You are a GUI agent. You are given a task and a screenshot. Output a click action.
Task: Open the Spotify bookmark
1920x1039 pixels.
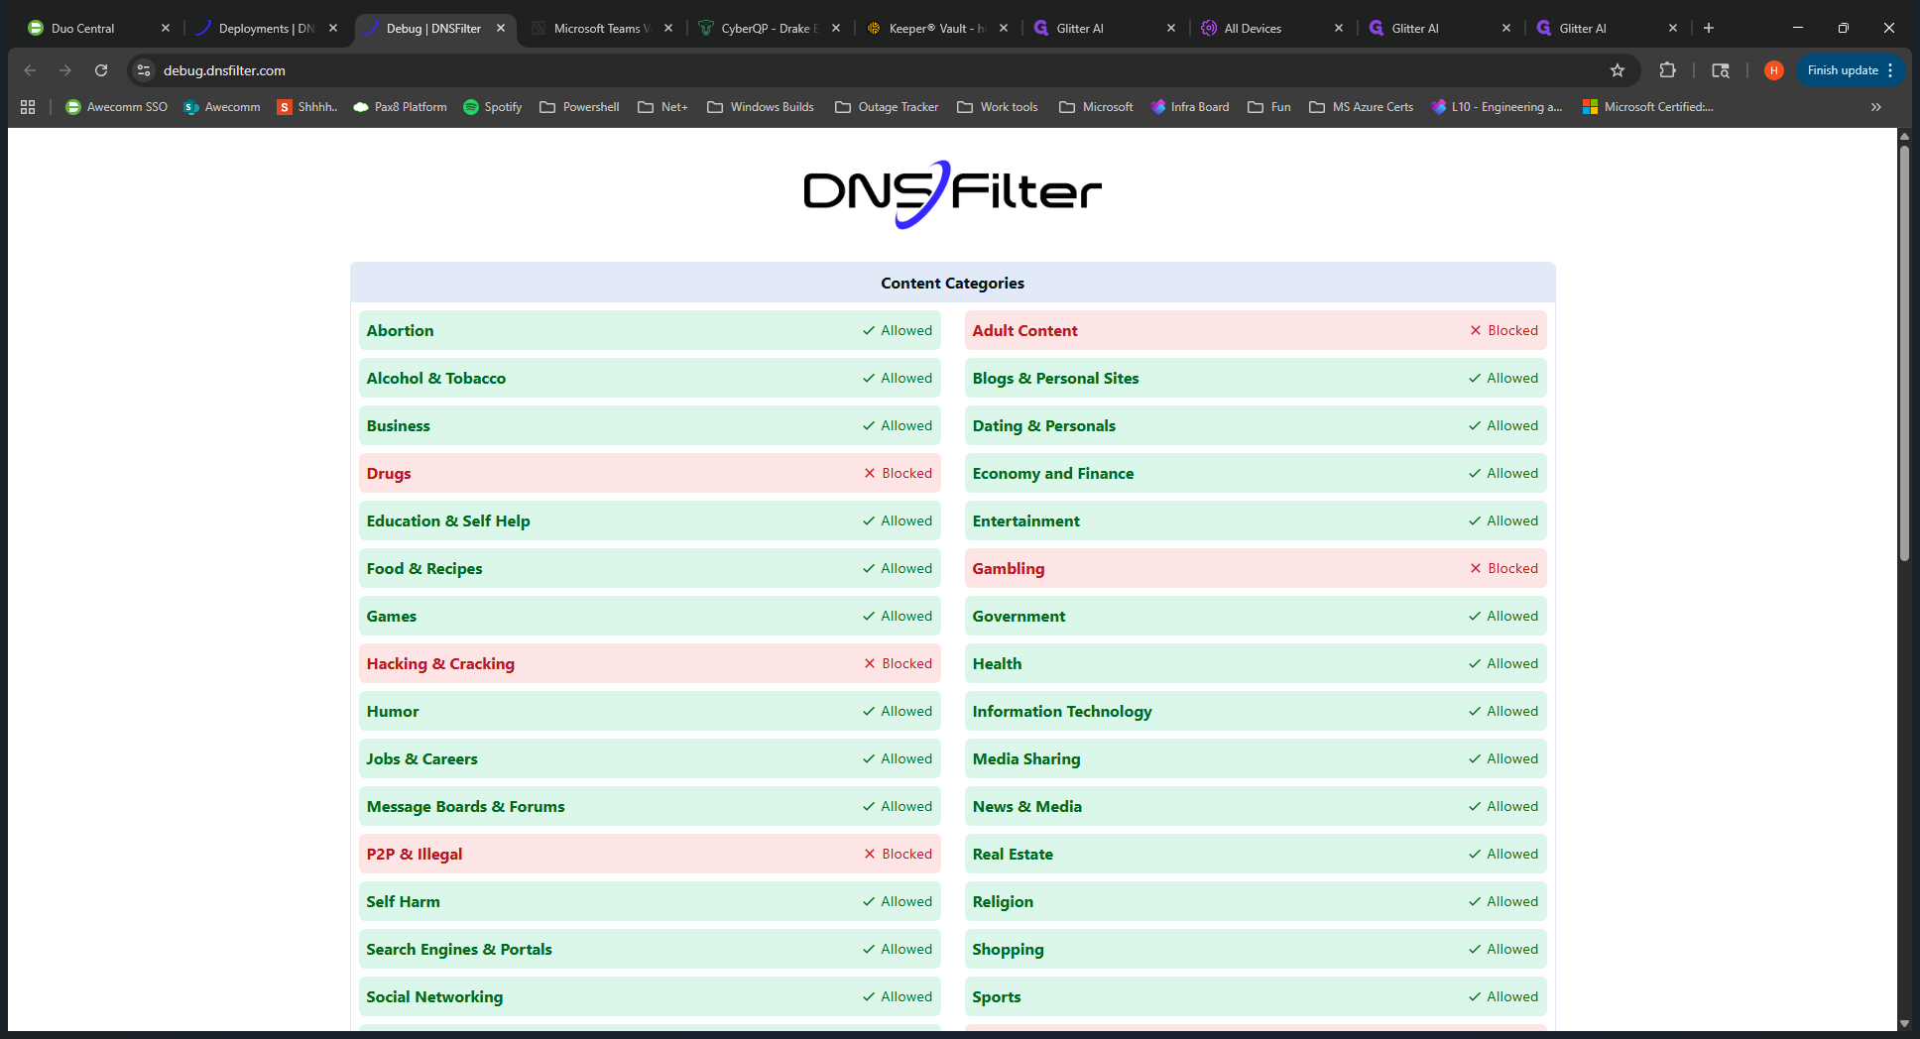[493, 107]
